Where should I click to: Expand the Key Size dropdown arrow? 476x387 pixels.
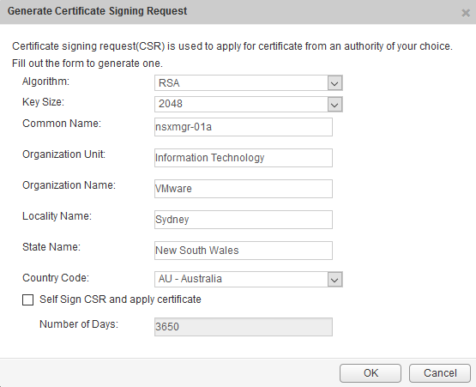click(334, 105)
